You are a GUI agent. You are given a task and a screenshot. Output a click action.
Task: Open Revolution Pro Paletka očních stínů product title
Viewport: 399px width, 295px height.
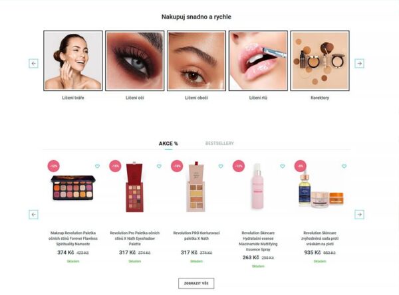(134, 239)
